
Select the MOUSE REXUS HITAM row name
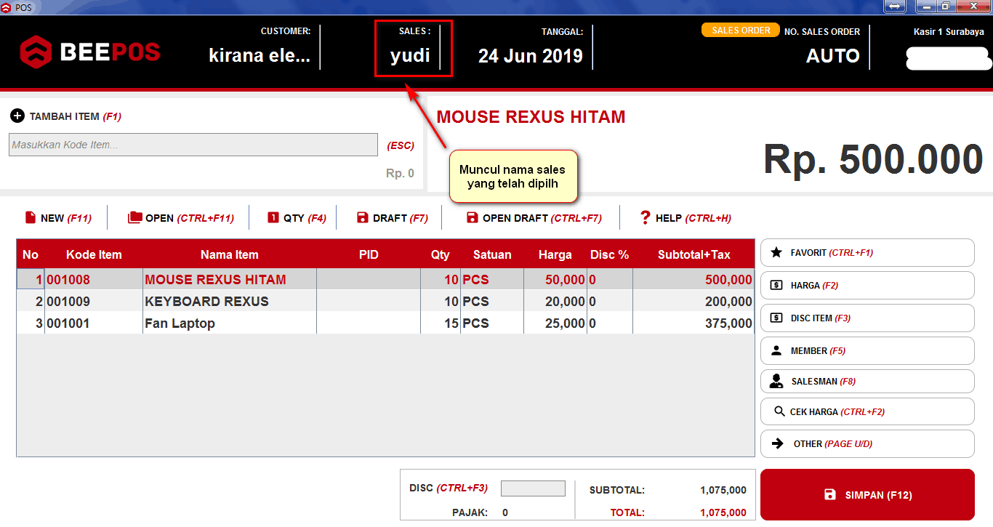[215, 280]
